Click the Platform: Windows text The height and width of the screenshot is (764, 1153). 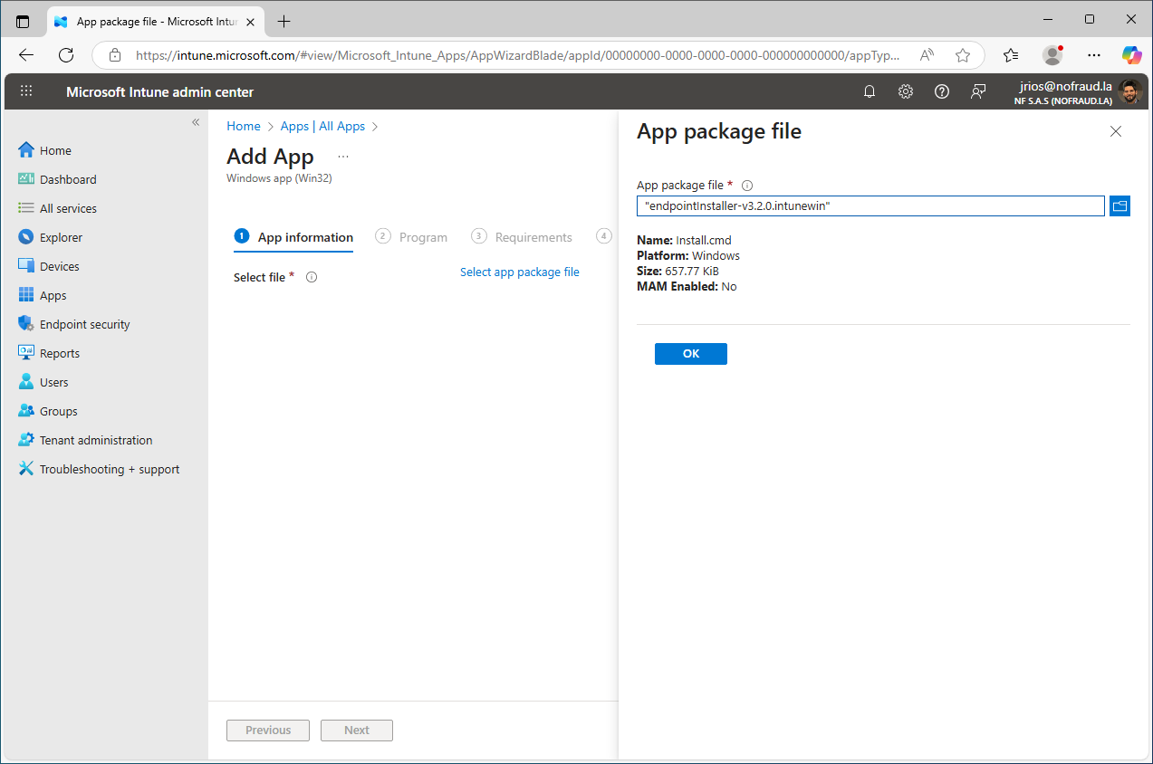pos(688,256)
